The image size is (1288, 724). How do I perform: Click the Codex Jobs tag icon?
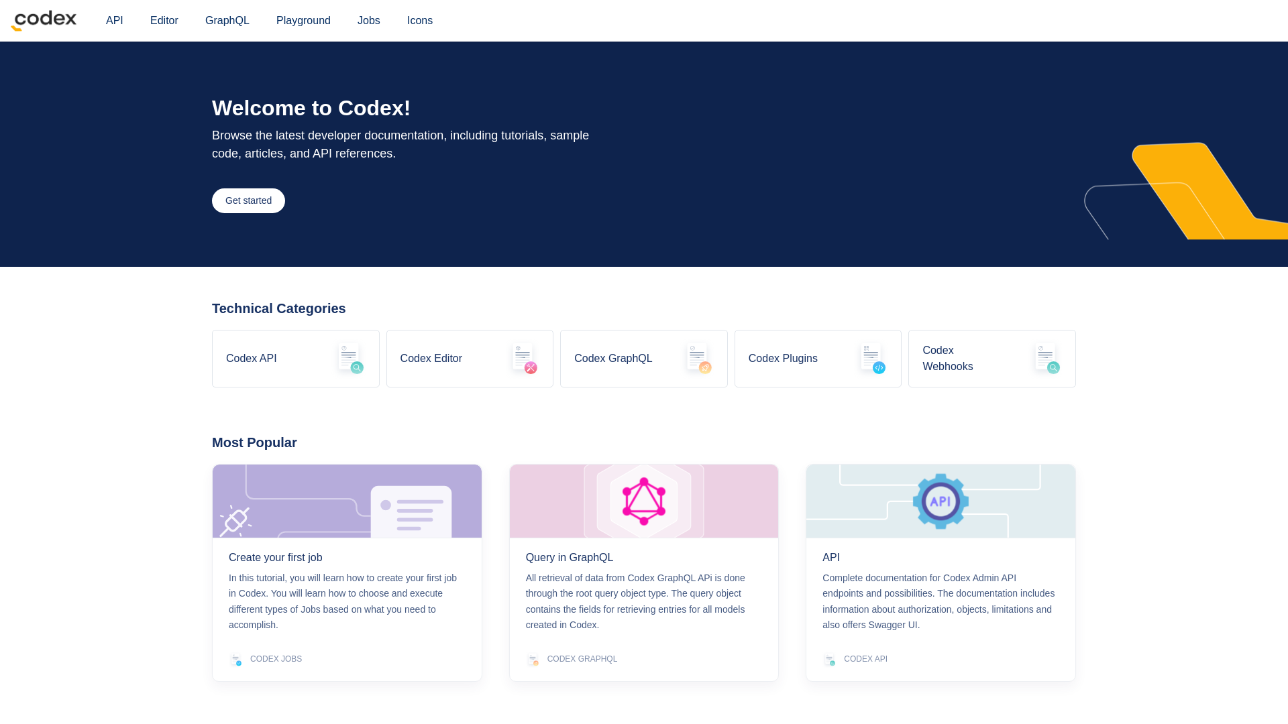pos(235,660)
